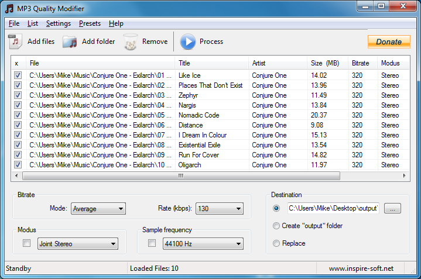The width and height of the screenshot is (421, 279).
Task: Click the Remove trash bin icon
Action: [x=131, y=42]
